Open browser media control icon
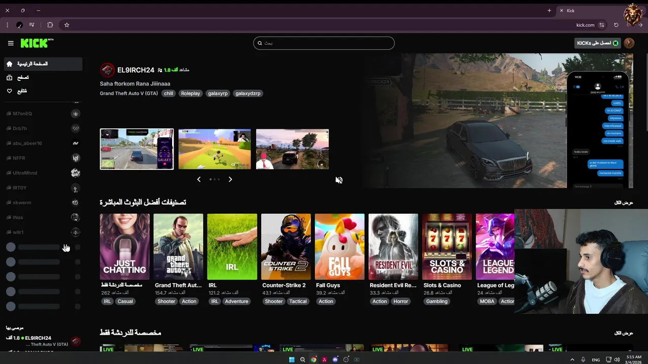Screen dimensions: 648x364 point(32,25)
